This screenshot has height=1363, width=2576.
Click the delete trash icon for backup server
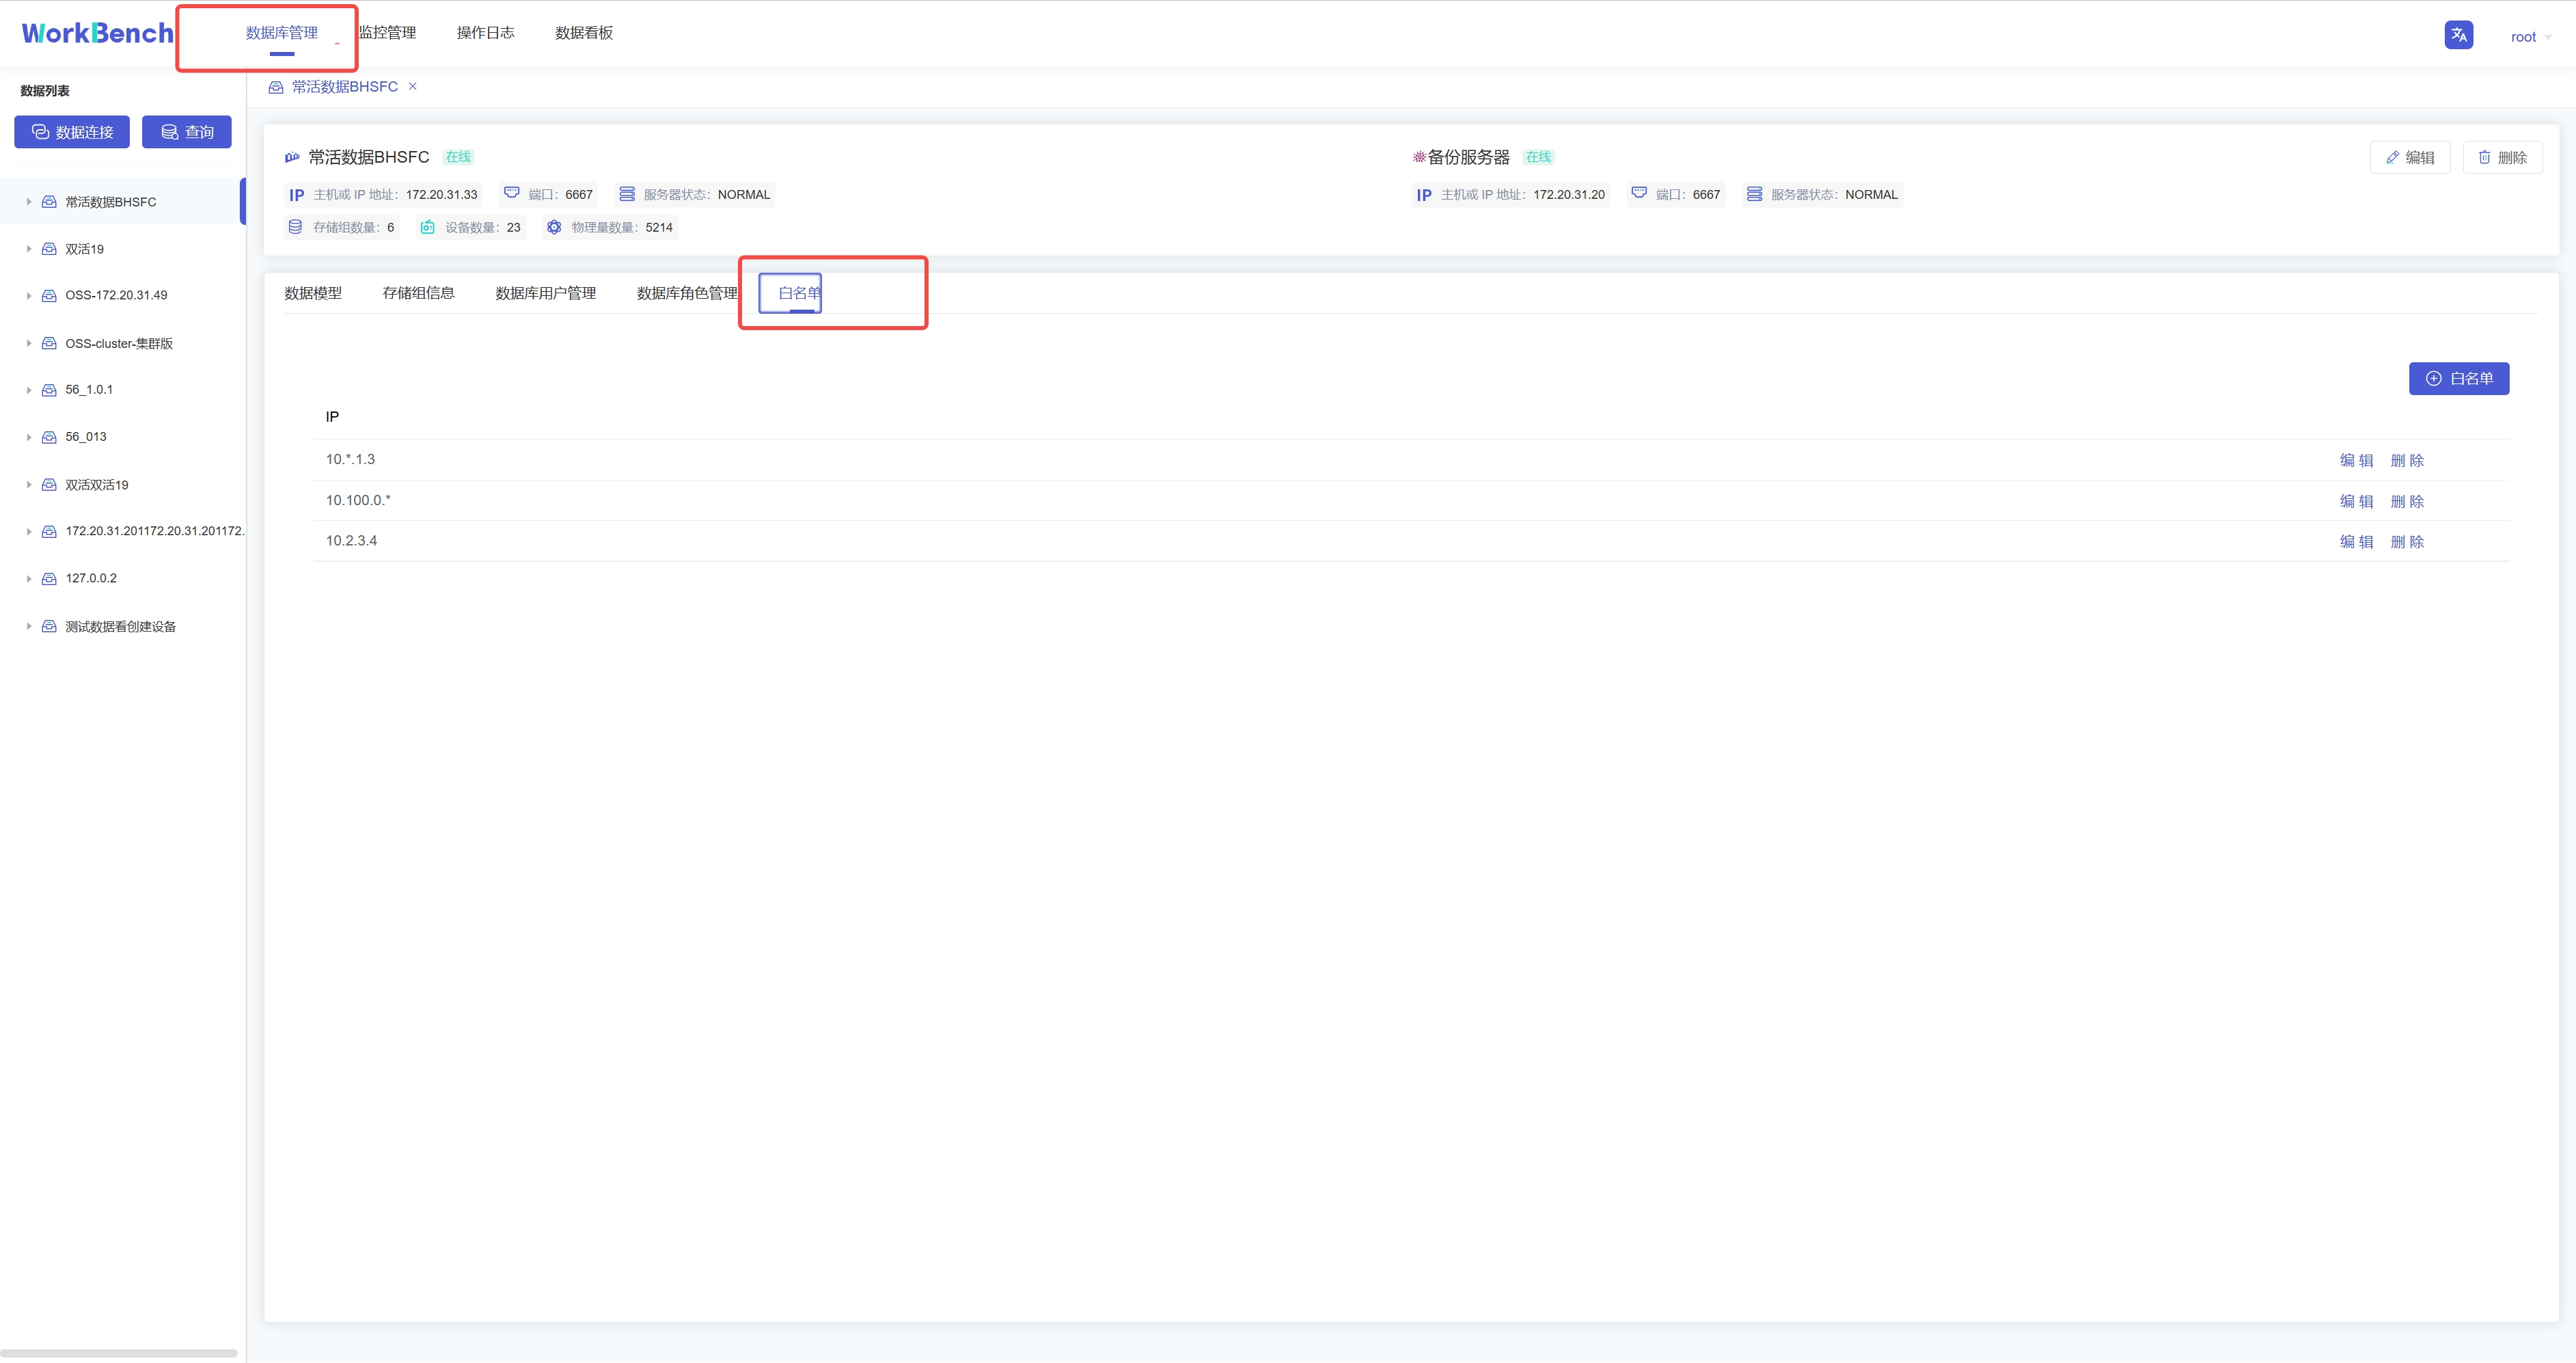2485,157
